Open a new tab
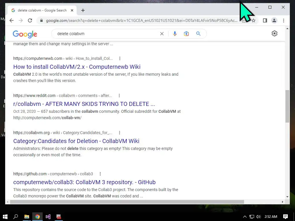This screenshot has width=295, height=221. coord(83,10)
